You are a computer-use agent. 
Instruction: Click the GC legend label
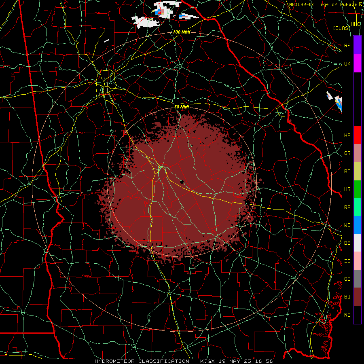347,279
